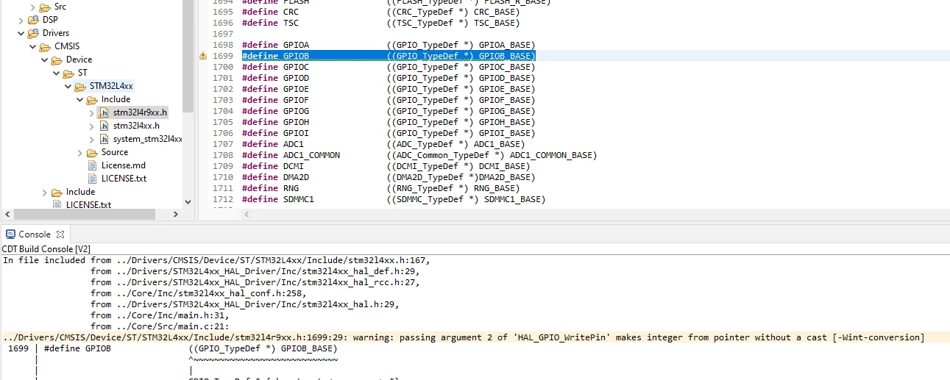Viewport: 950px width, 380px height.
Task: Click the highlighted #define GPIOB line
Action: (x=389, y=56)
